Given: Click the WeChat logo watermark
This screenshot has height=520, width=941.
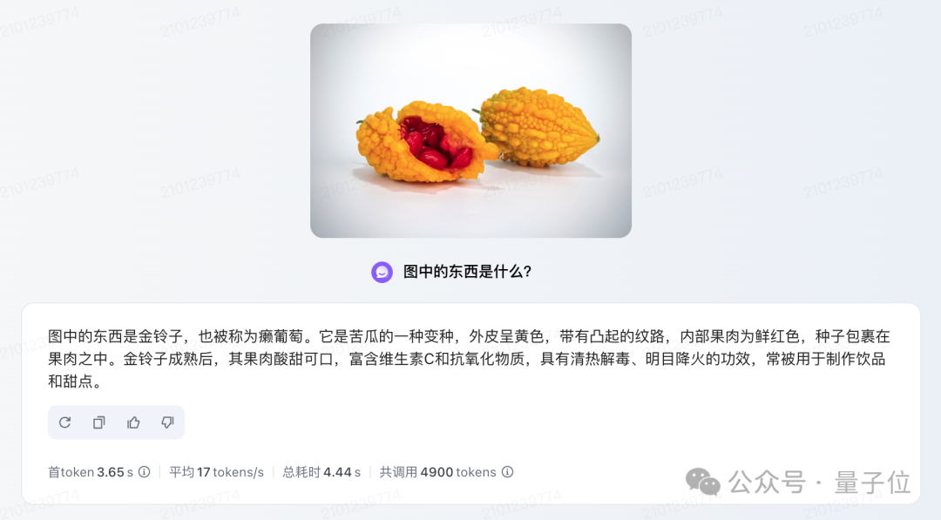Looking at the screenshot, I should click(x=702, y=482).
